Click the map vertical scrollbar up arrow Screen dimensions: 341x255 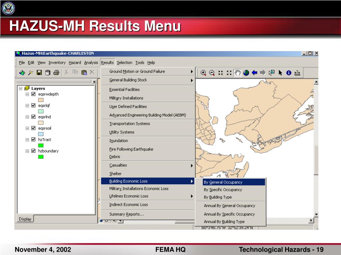(316, 82)
